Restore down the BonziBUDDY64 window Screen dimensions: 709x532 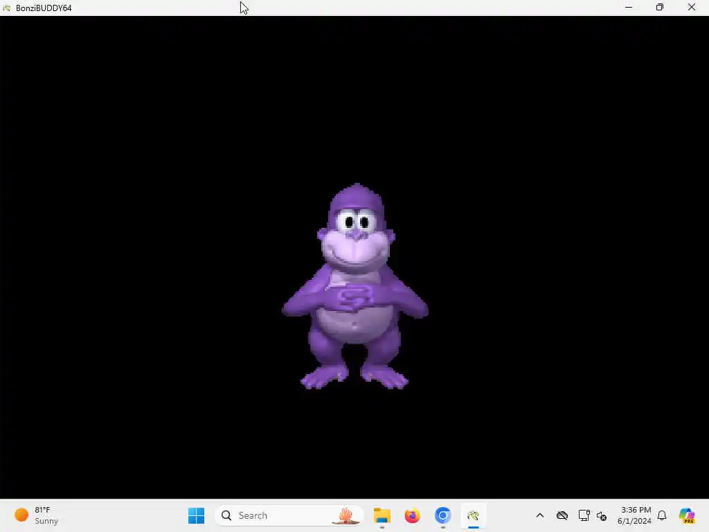pyautogui.click(x=660, y=8)
